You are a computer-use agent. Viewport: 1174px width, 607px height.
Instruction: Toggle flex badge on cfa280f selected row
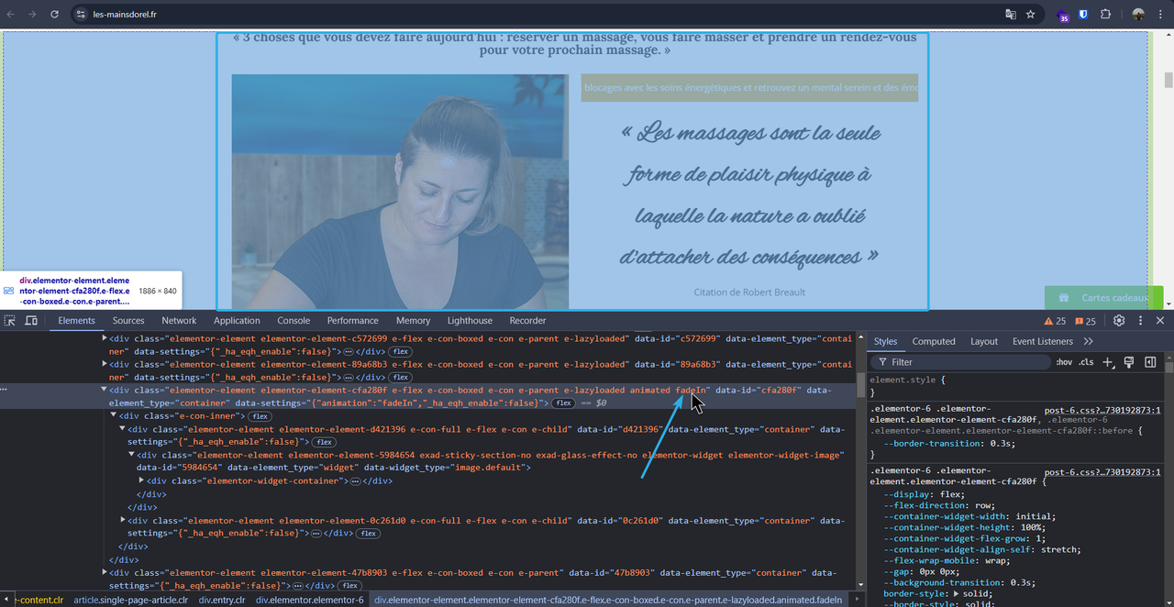(563, 403)
